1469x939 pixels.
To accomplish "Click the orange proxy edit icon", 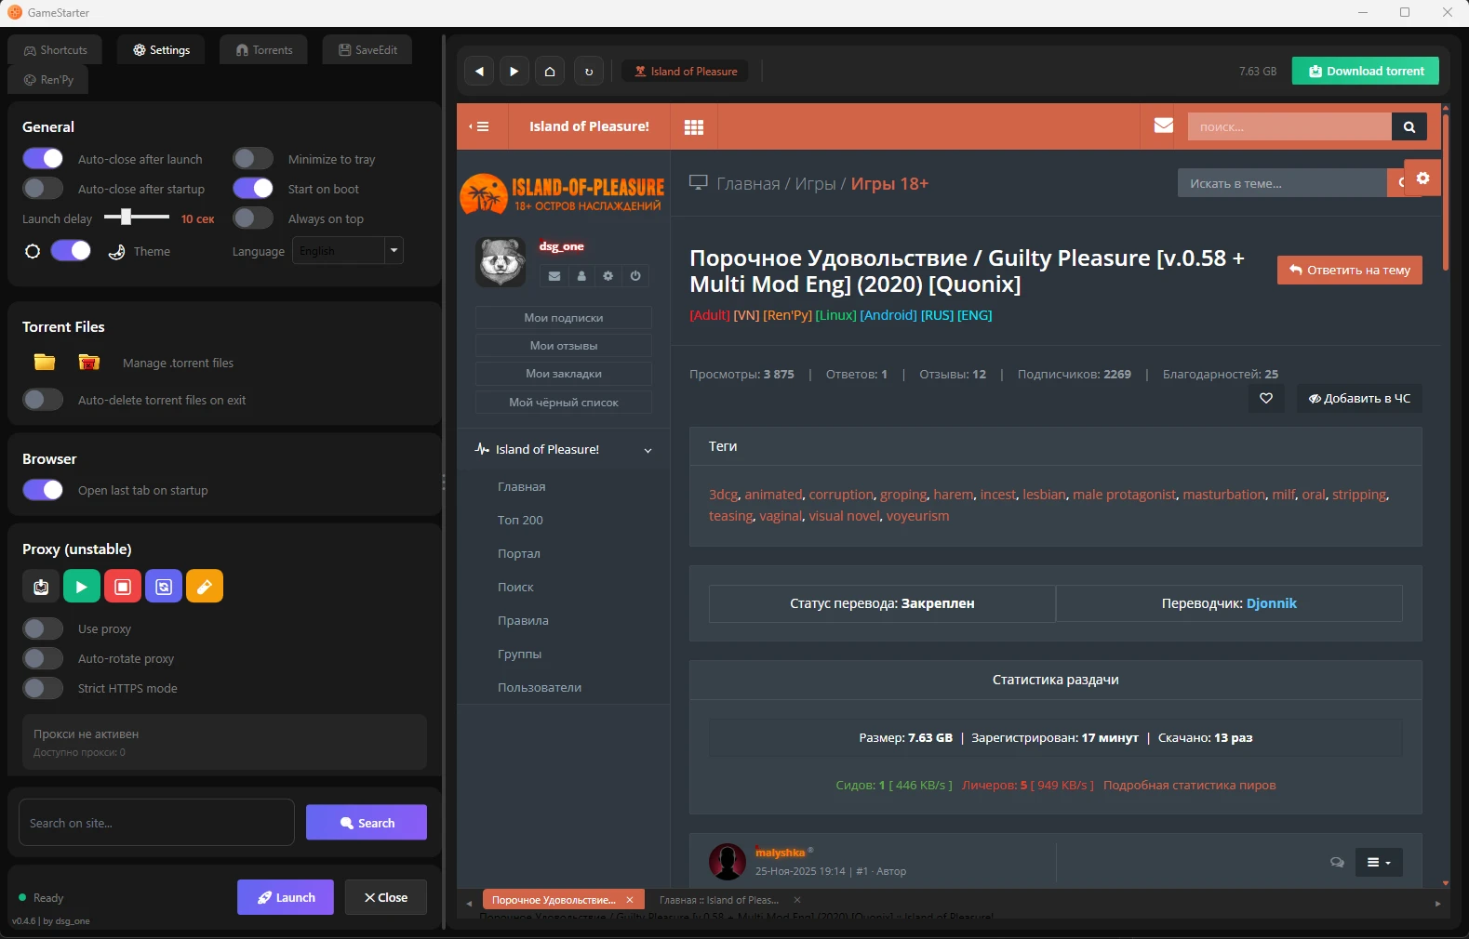I will pyautogui.click(x=205, y=587).
